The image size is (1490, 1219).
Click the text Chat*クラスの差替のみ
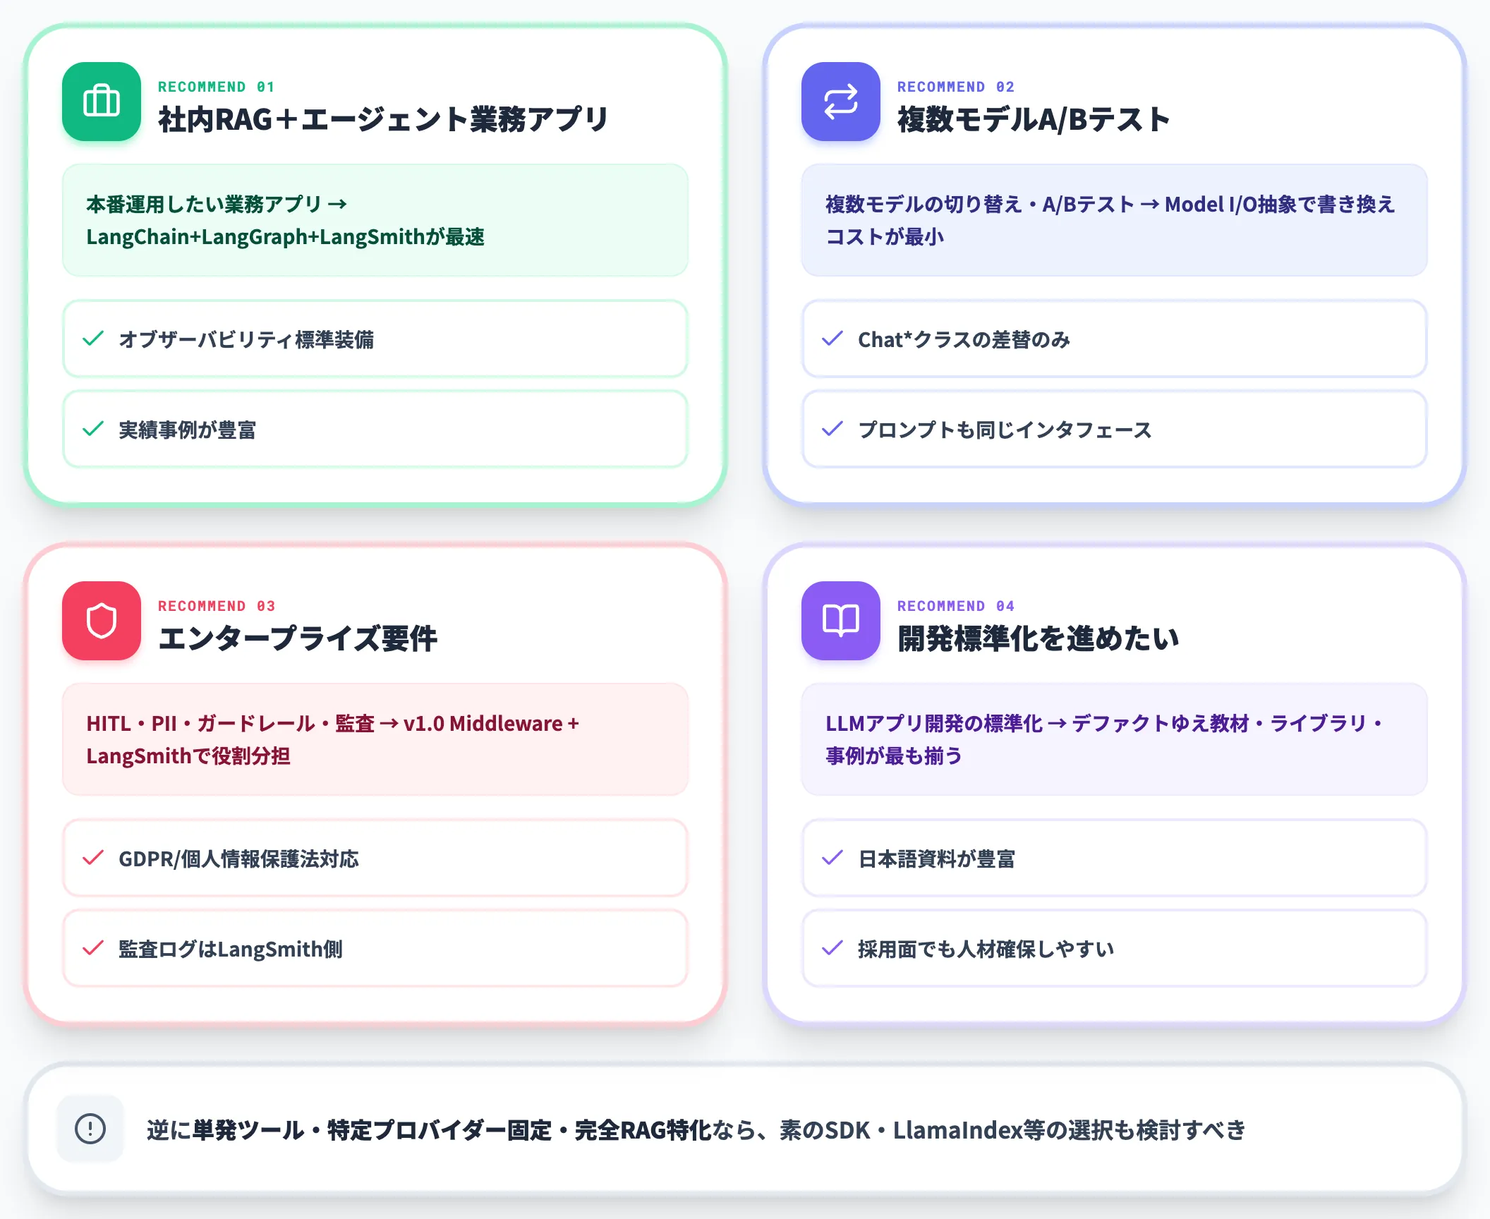[964, 339]
